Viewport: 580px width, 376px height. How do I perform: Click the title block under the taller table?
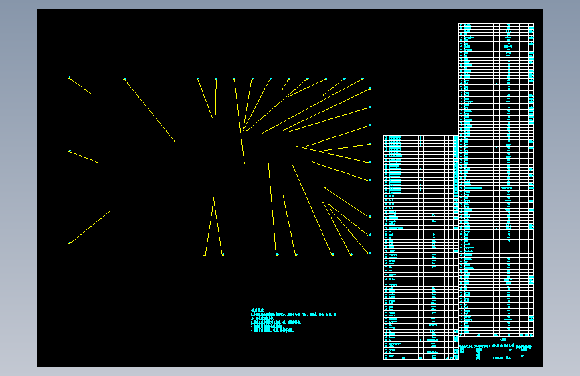pyautogui.click(x=496, y=349)
